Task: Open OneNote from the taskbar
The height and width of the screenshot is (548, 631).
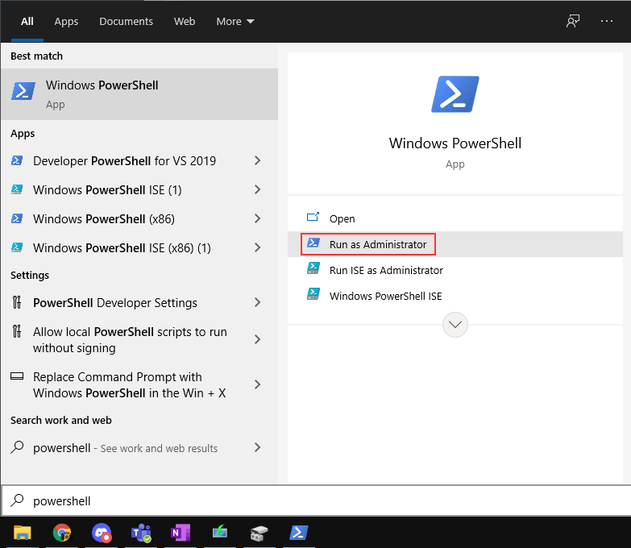Action: coord(181,533)
